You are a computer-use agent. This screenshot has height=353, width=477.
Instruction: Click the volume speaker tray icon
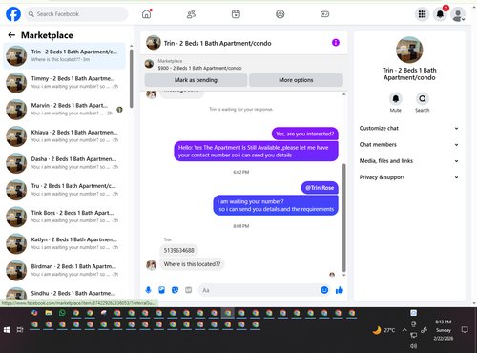(413, 346)
